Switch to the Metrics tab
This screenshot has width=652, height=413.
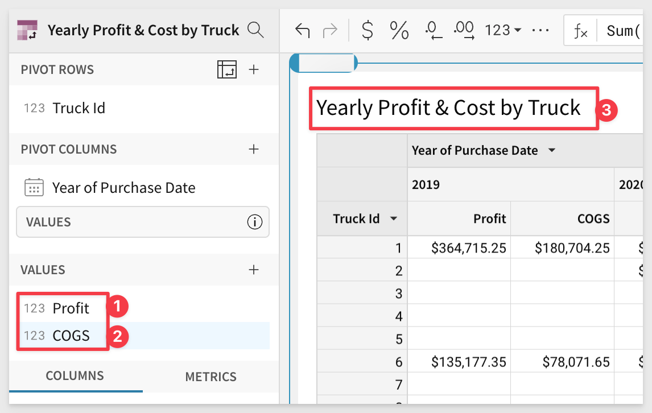tap(211, 377)
